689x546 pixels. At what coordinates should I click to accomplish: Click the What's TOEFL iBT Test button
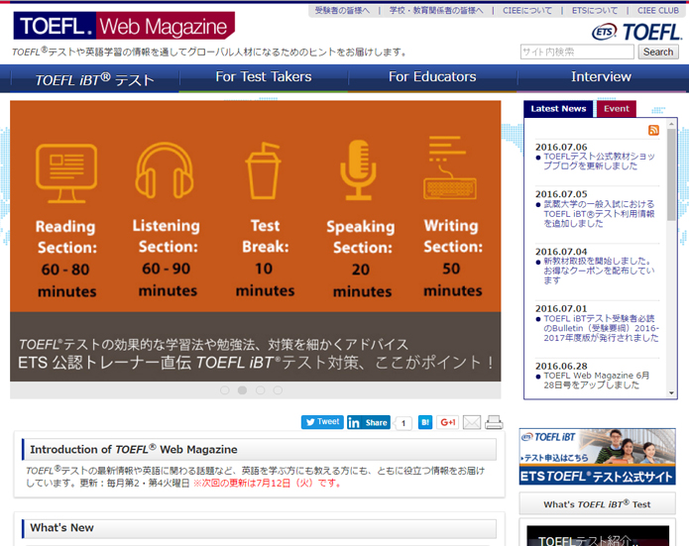coord(597,503)
